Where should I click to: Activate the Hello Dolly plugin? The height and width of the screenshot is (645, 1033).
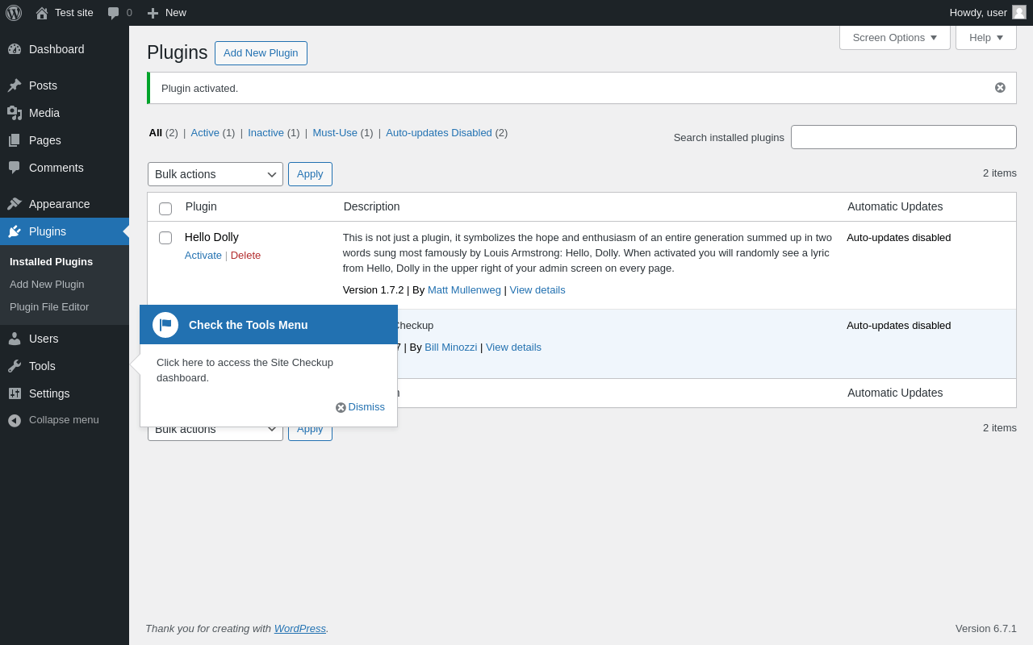click(x=203, y=256)
